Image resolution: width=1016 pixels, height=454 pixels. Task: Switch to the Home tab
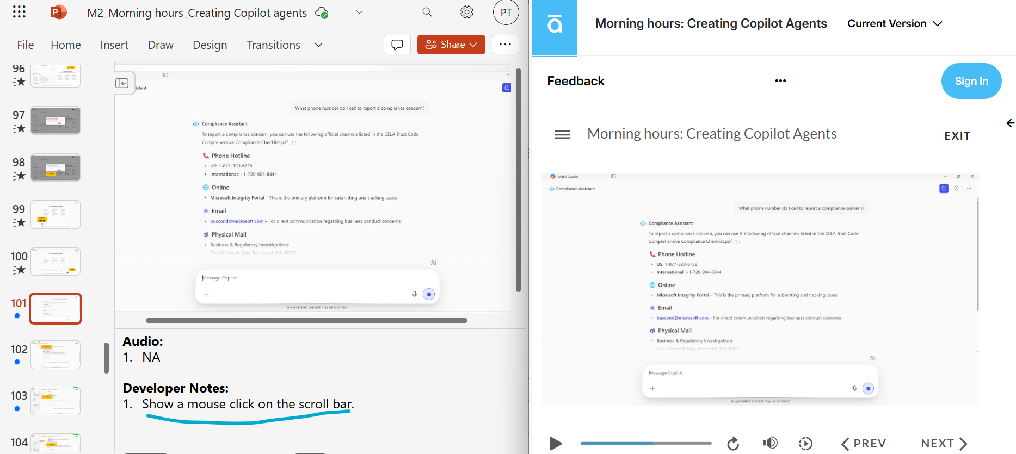point(66,45)
